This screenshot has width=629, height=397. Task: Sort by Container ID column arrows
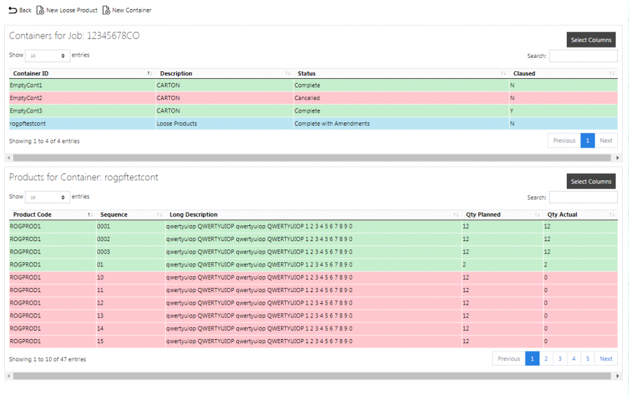[150, 73]
